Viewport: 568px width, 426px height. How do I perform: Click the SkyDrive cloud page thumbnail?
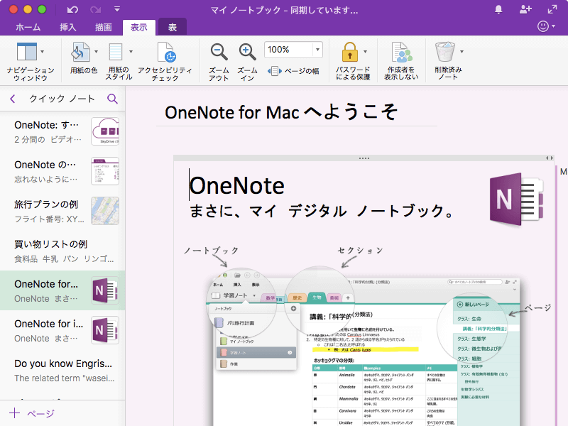tap(105, 131)
